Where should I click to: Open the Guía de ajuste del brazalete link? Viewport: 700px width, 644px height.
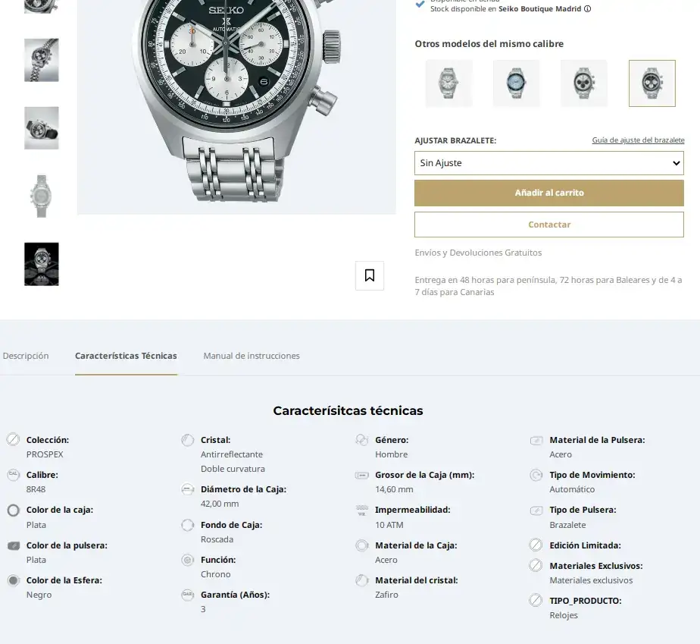pyautogui.click(x=638, y=140)
